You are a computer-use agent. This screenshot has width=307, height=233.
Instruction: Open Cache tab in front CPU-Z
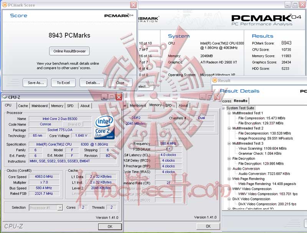[x=23, y=106]
